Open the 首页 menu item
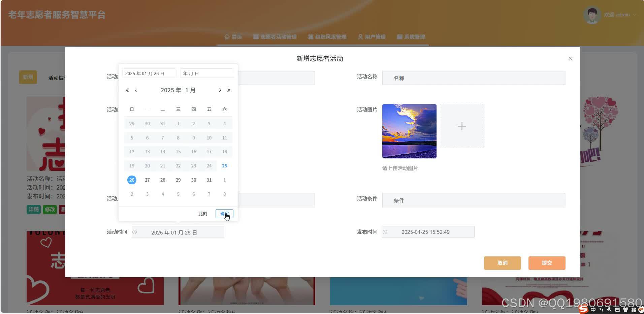This screenshot has width=644, height=314. tap(236, 37)
